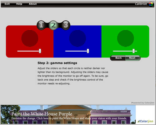Click the dark green gamma circle
The height and width of the screenshot is (125, 156).
(x=125, y=38)
